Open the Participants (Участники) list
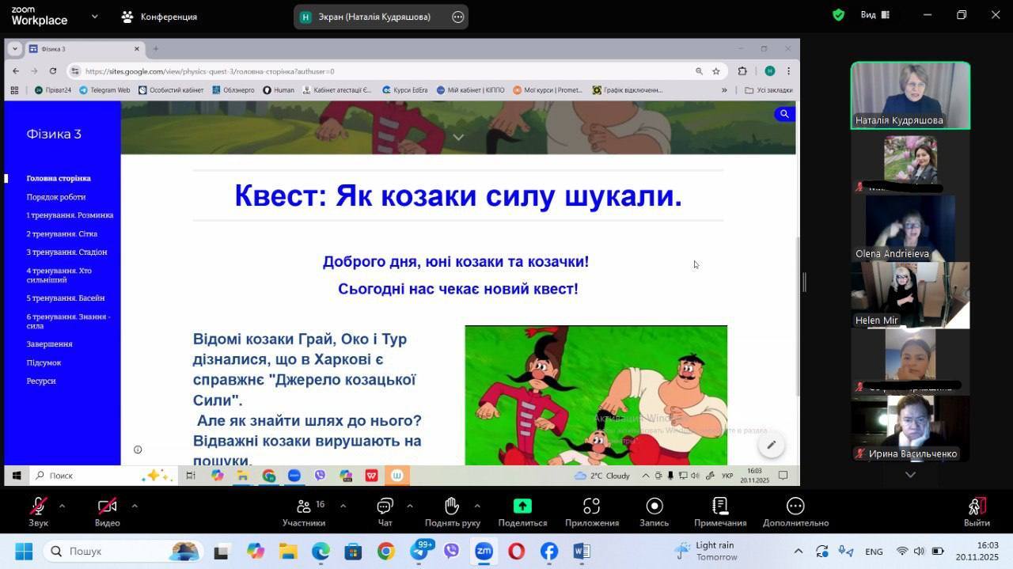 pyautogui.click(x=304, y=506)
